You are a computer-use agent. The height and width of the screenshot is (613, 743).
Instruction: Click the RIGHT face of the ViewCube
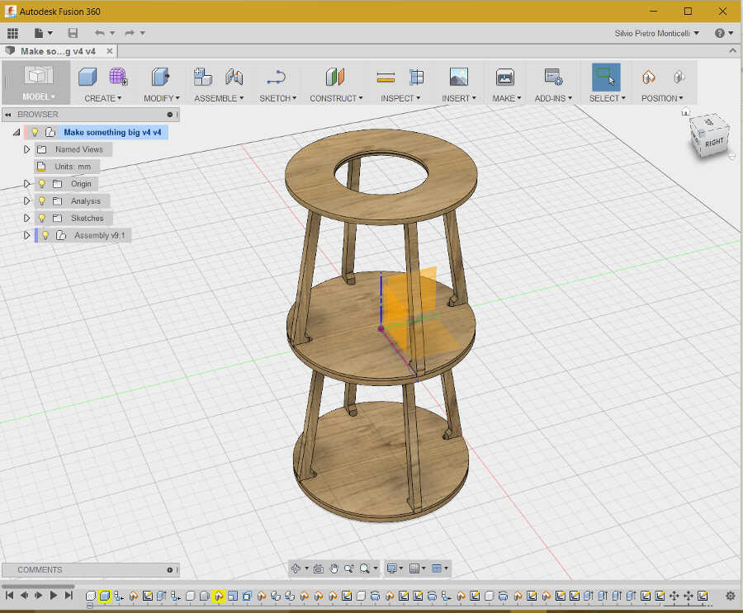pyautogui.click(x=713, y=142)
